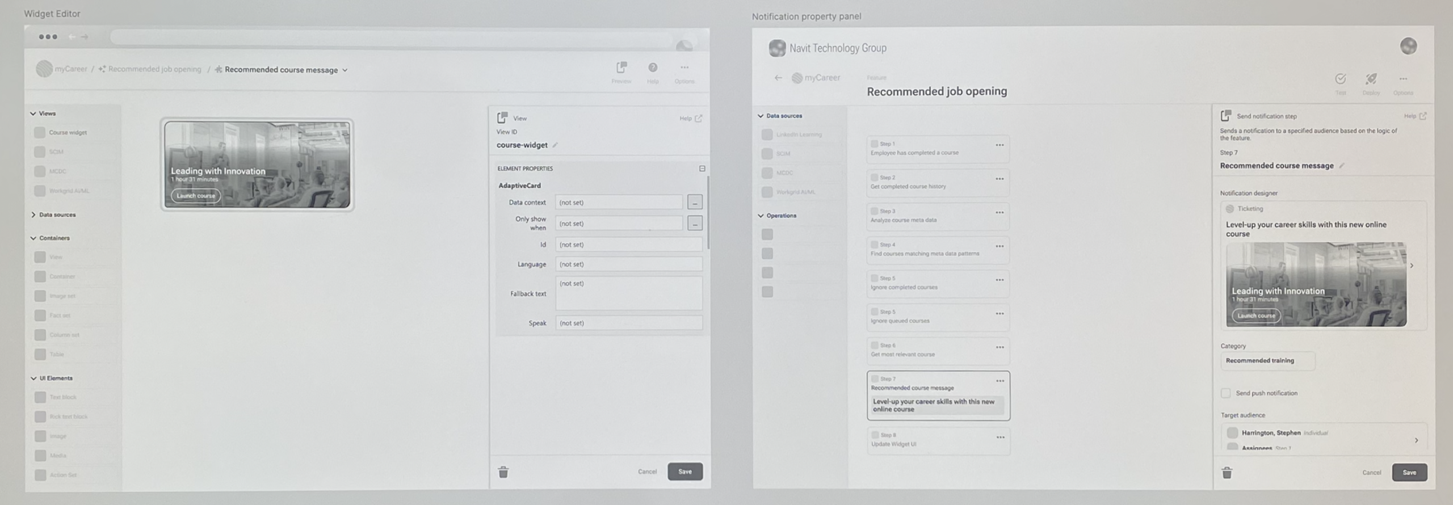
Task: Click the Test checkmark icon
Action: pos(1341,79)
